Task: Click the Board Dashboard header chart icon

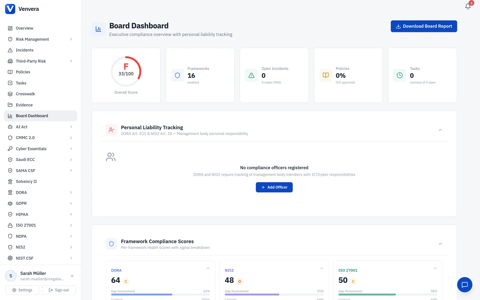Action: [x=98, y=29]
